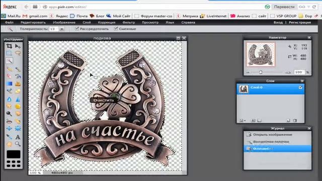Choose Очистить in canvas popup
The width and height of the screenshot is (322, 181).
[x=104, y=100]
